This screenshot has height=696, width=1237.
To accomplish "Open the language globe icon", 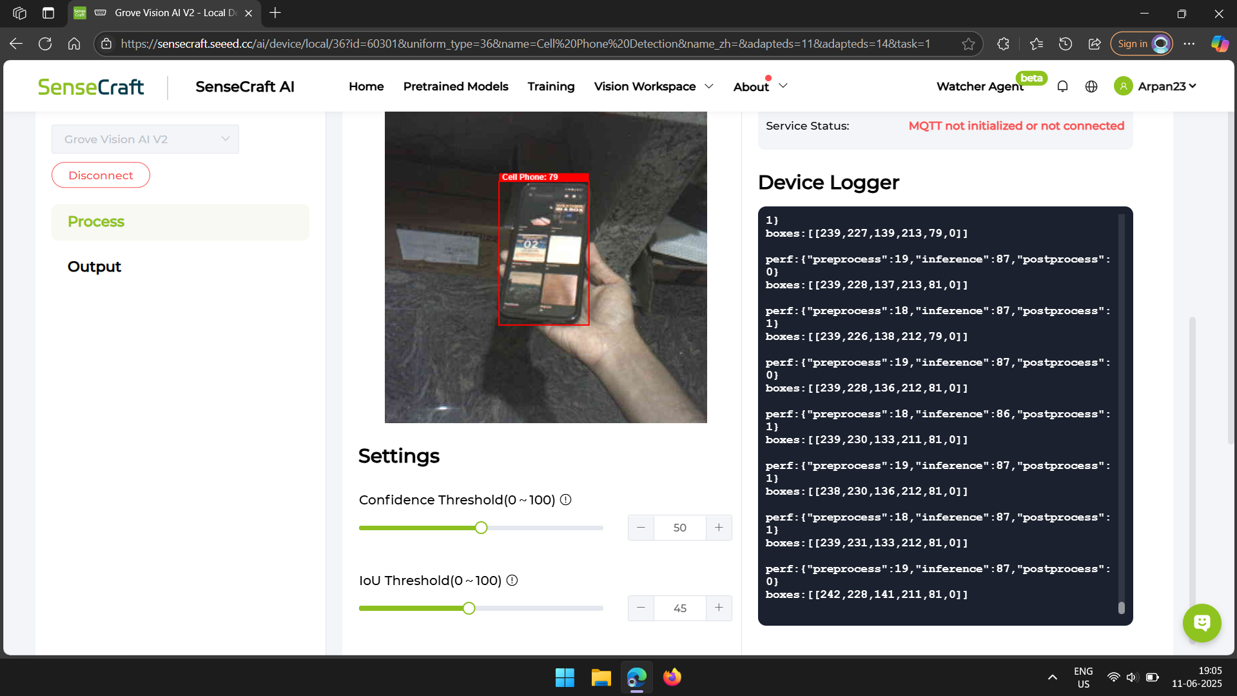I will pos(1091,86).
